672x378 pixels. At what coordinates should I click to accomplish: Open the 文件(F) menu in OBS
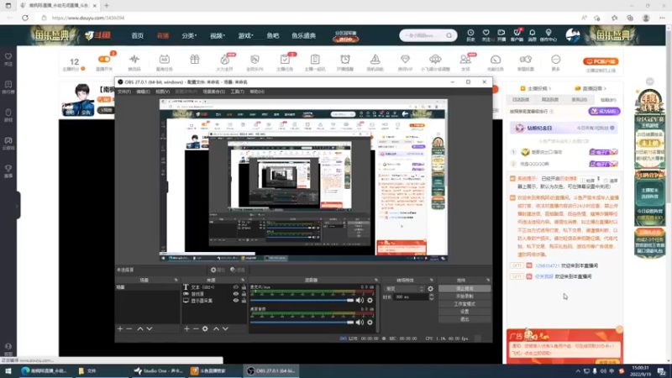point(123,92)
